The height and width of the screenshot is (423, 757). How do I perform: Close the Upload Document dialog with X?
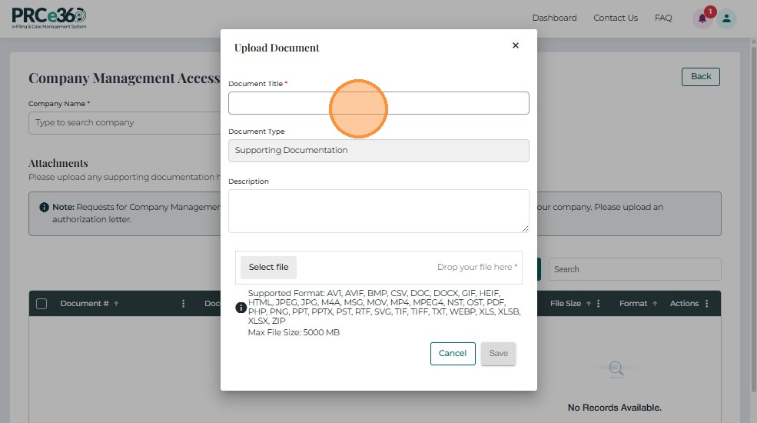[x=516, y=45]
